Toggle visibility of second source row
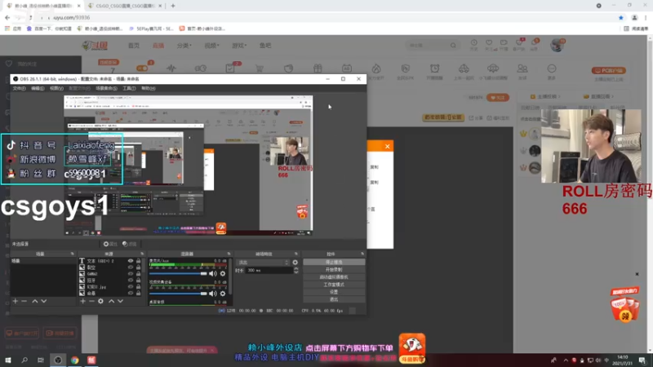Viewport: 653px width, 367px height. 131,268
